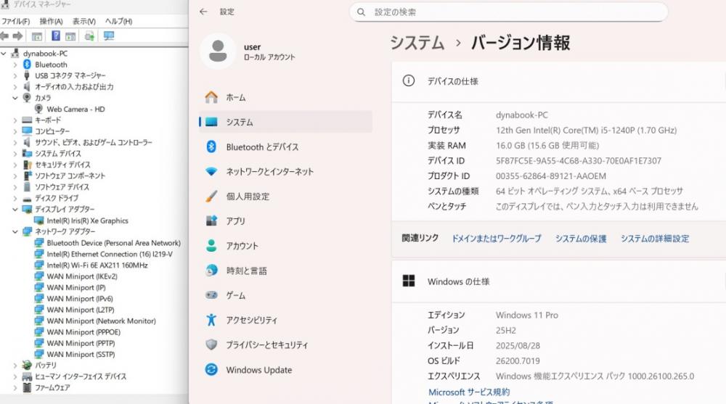726x404 pixels.
Task: Select Bluetooth Device (Personal Area Network)
Action: coord(113,243)
